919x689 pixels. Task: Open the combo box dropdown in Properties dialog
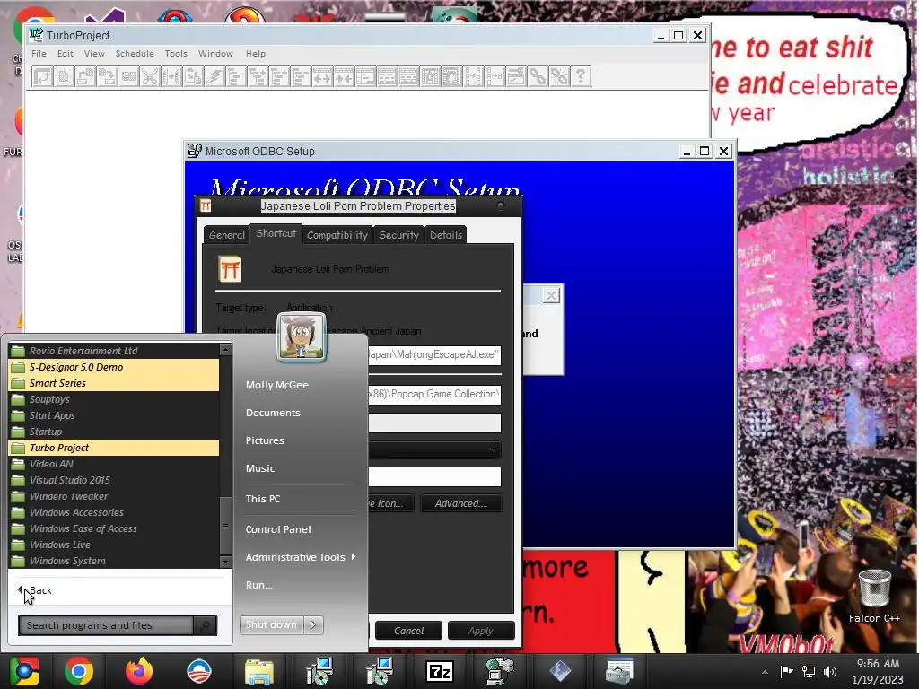pos(494,450)
